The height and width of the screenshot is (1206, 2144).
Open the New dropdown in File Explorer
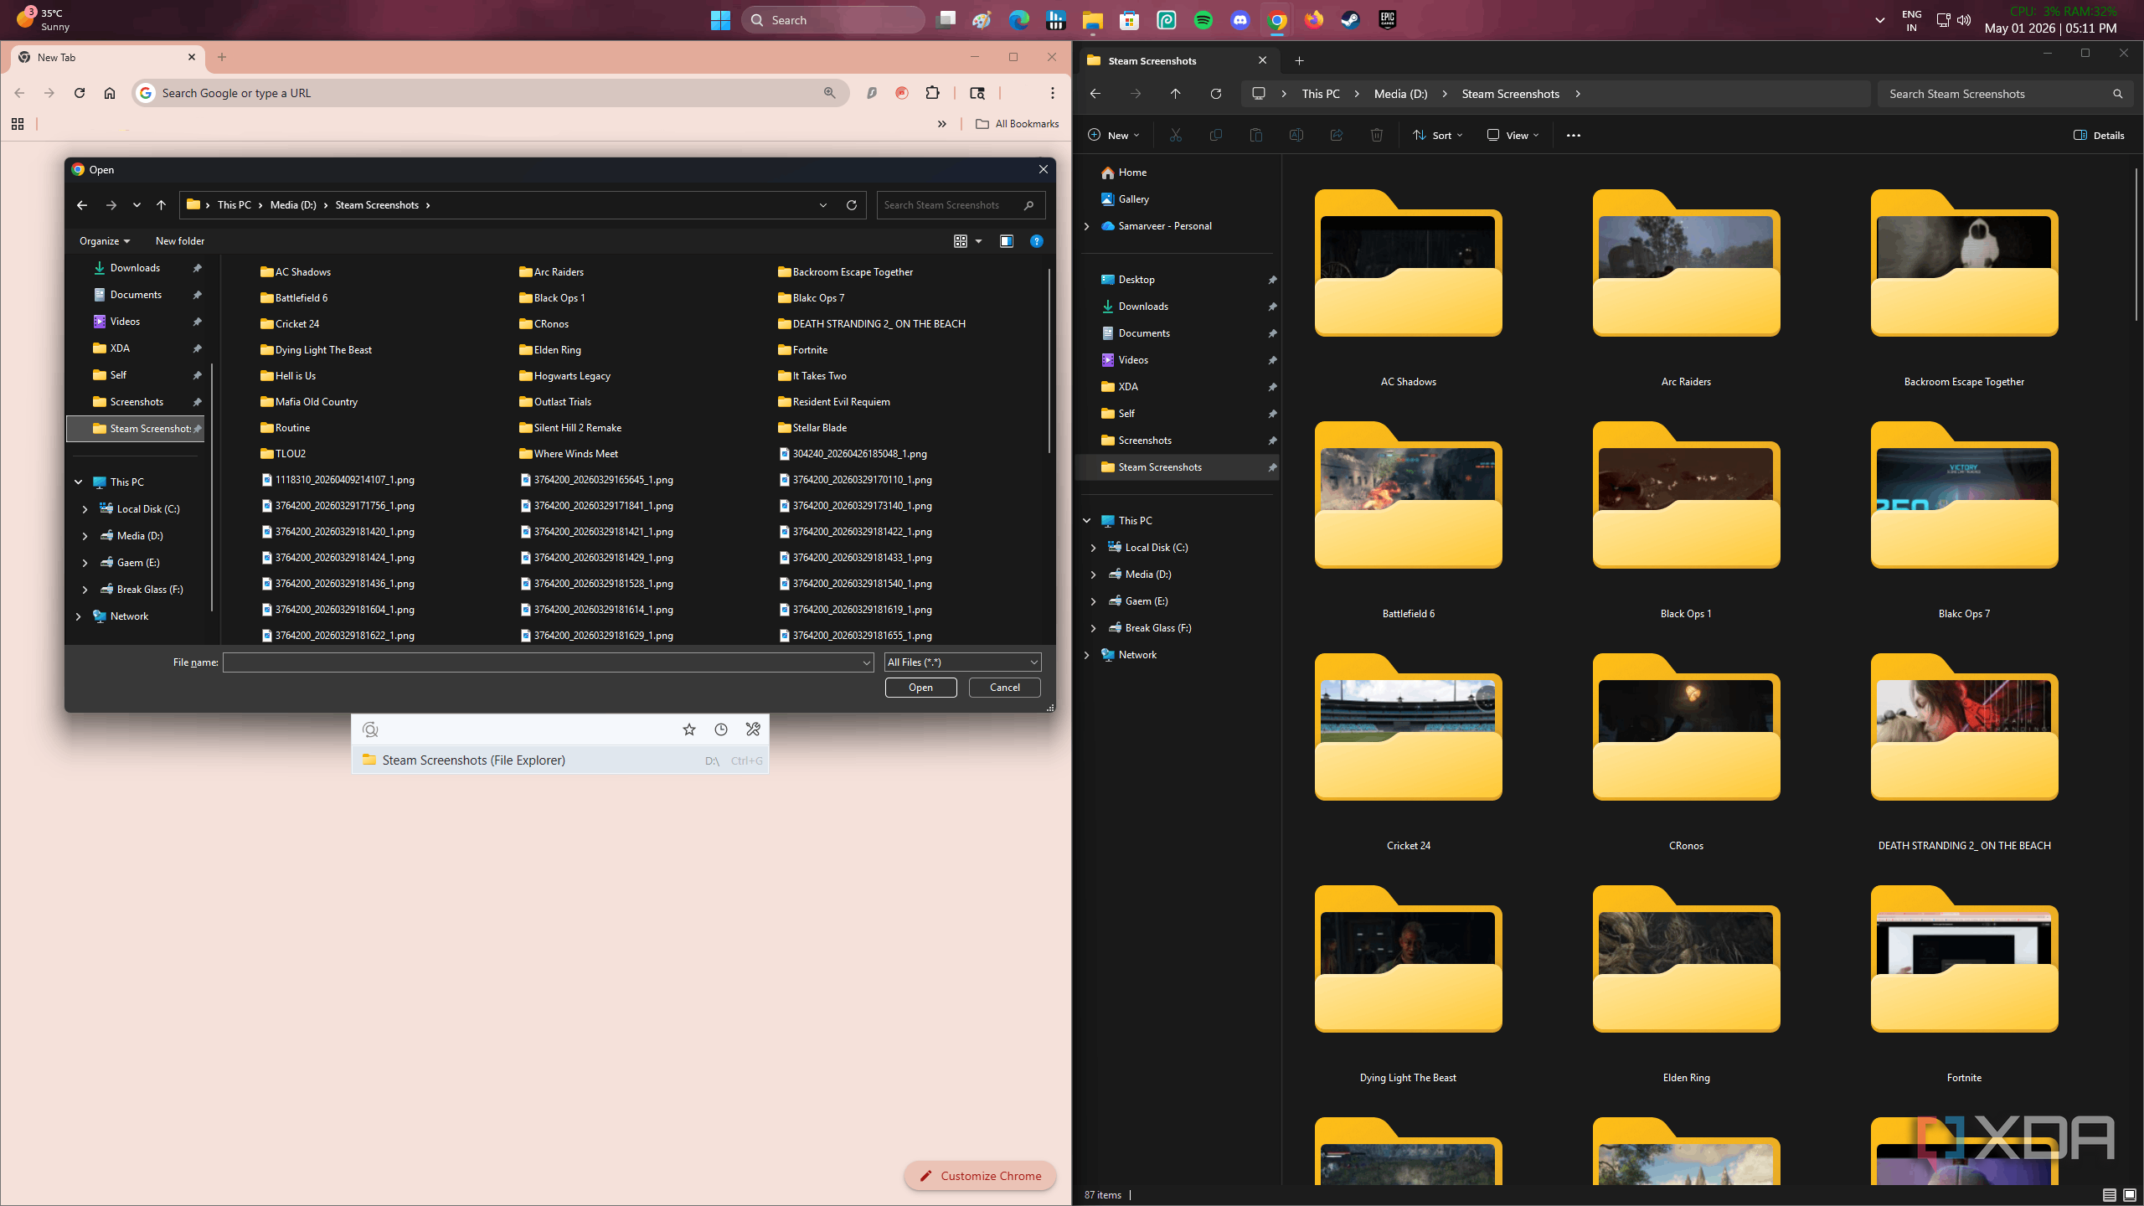coord(1114,135)
